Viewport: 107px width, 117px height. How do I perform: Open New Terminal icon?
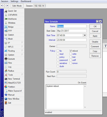(6, 79)
